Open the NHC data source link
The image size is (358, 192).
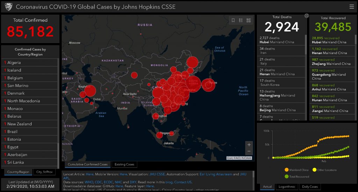(x=118, y=182)
